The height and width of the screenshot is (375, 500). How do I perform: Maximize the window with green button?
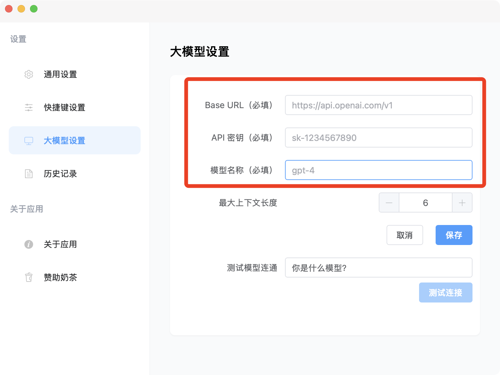click(x=34, y=9)
